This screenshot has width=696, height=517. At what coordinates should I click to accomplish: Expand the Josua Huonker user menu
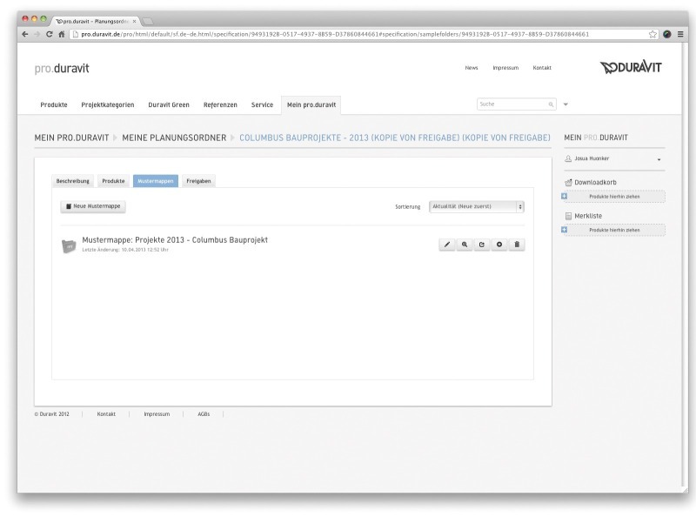click(659, 160)
